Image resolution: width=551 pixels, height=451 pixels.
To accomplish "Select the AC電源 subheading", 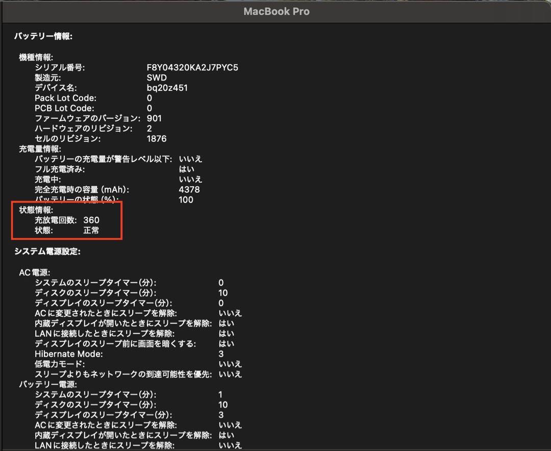I will pos(35,273).
